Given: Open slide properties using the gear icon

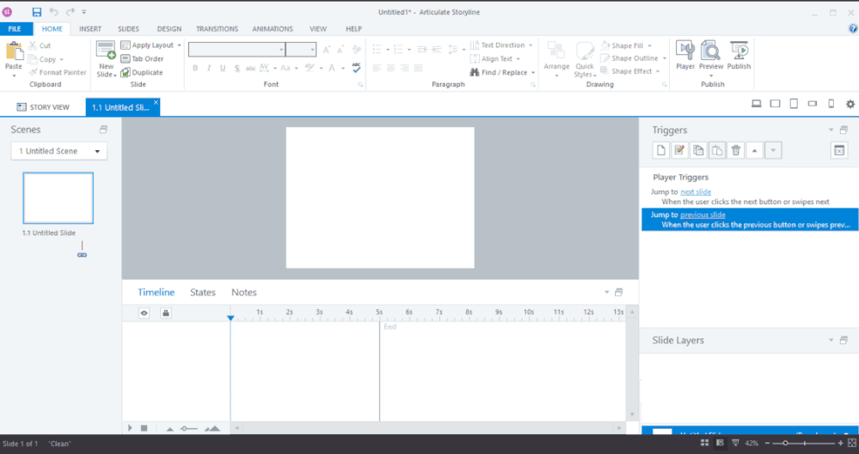Looking at the screenshot, I should point(850,104).
